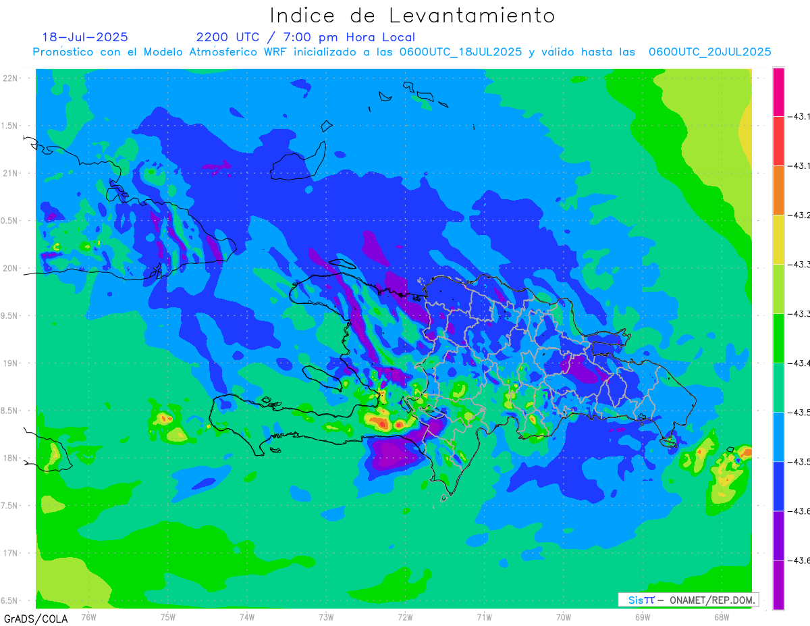Click the '73W' longitude label

point(326,617)
